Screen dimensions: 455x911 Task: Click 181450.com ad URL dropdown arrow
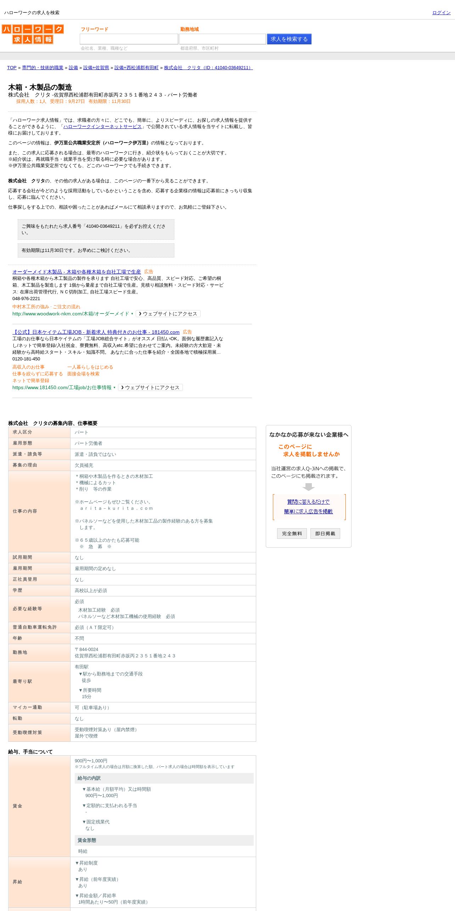[x=114, y=388]
